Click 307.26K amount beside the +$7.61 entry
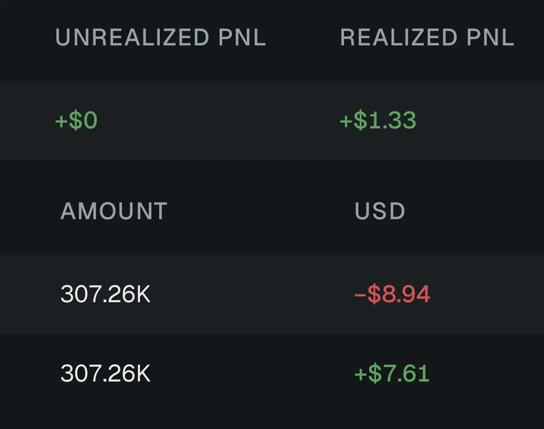 (105, 374)
